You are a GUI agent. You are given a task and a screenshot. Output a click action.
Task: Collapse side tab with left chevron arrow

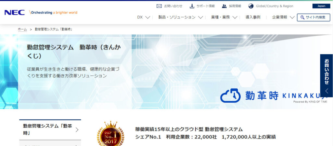(x=327, y=91)
